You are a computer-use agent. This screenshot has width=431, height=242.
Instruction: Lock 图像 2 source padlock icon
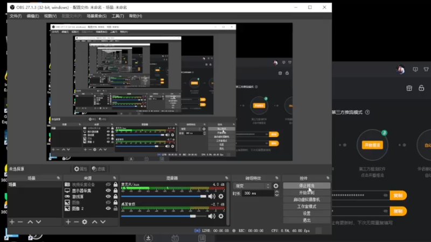pos(115,209)
